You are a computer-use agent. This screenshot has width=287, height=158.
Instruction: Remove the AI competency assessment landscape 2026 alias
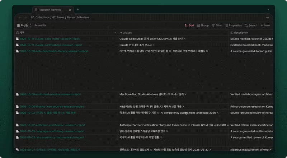218,113
